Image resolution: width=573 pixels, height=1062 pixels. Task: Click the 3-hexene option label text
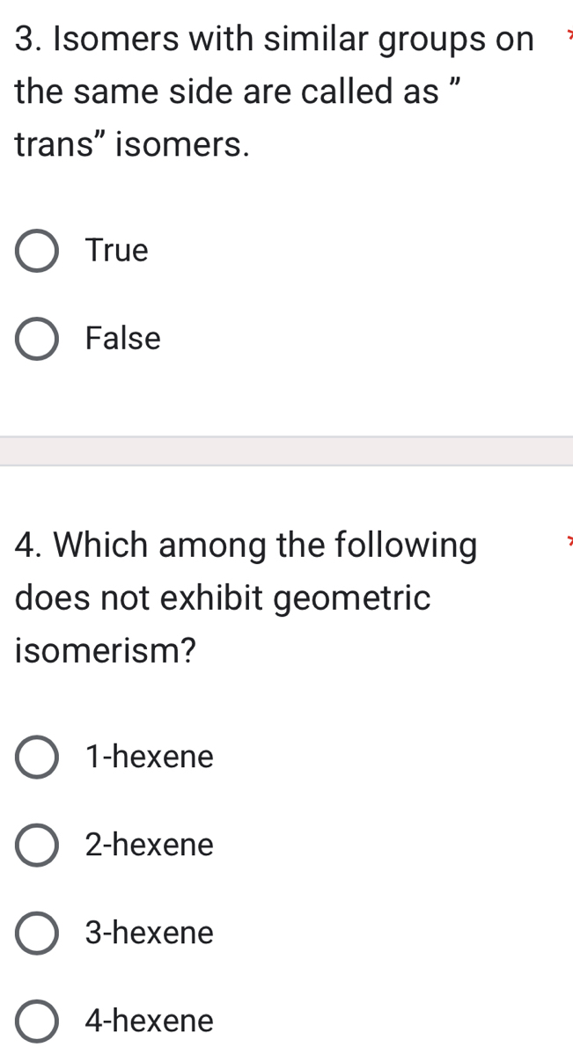click(x=149, y=933)
